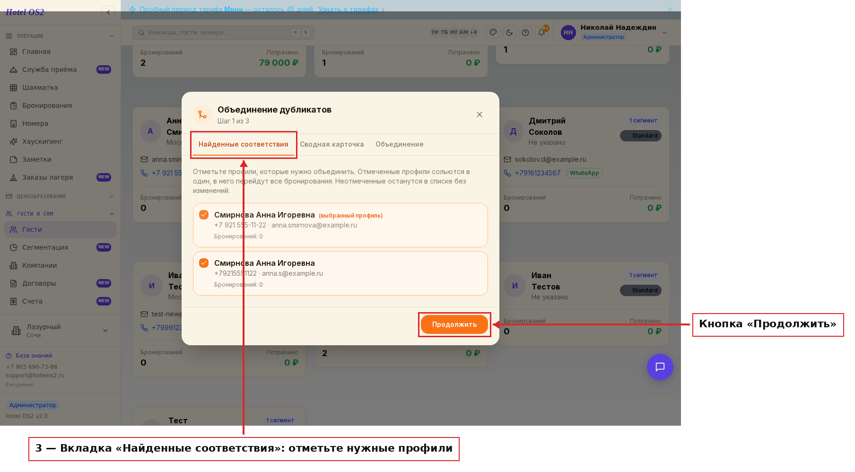Open Номера section
The width and height of the screenshot is (855, 472).
60,123
